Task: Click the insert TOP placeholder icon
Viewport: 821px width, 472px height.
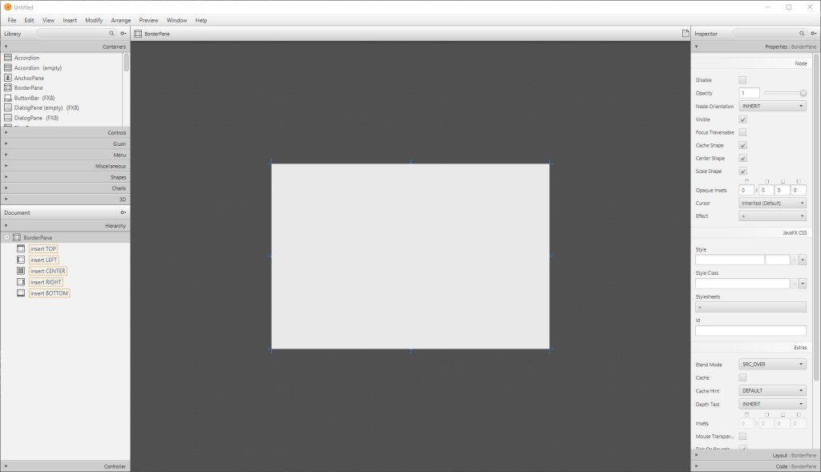Action: tap(21, 248)
